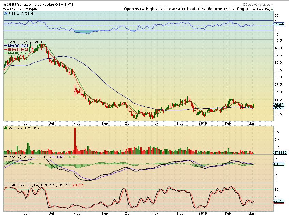Click the RSI(14) legend line icon
Image resolution: width=289 pixels, height=218 pixels.
pyautogui.click(x=5, y=13)
